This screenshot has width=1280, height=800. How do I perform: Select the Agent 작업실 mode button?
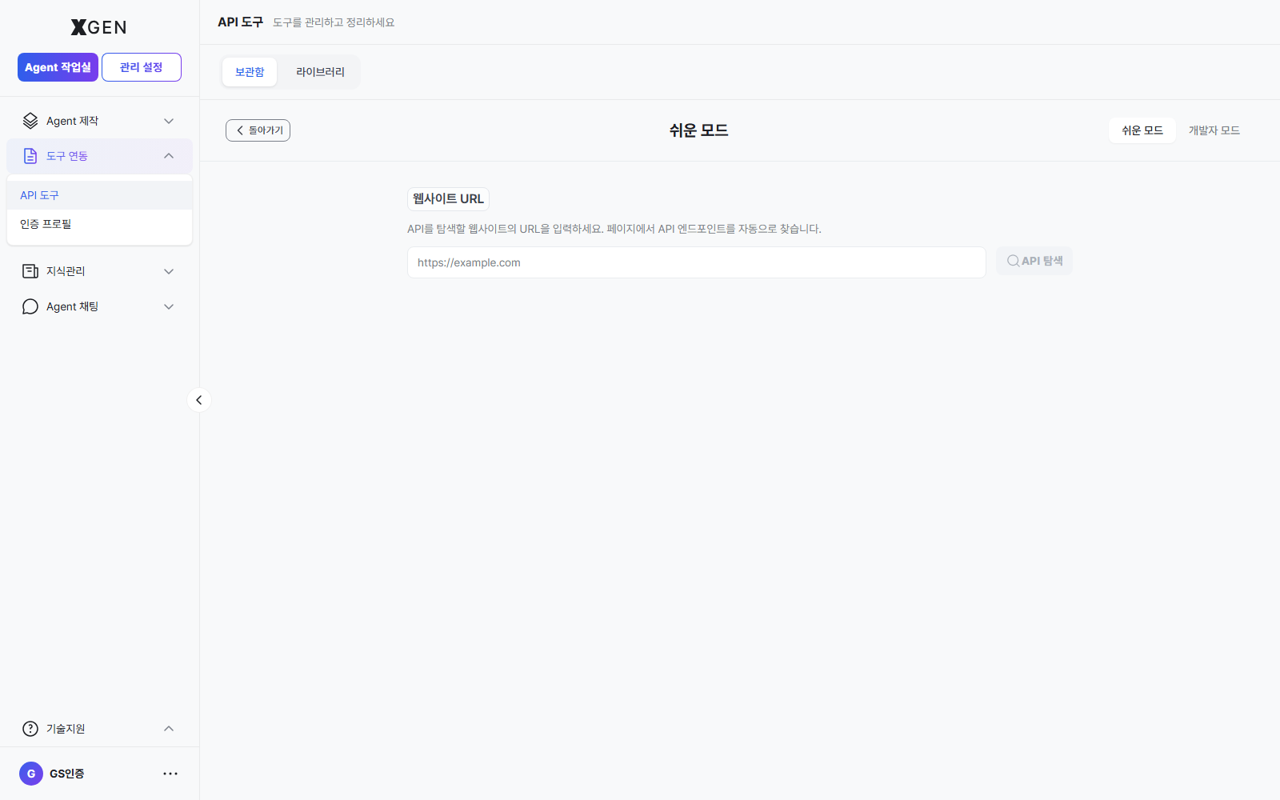pos(58,67)
